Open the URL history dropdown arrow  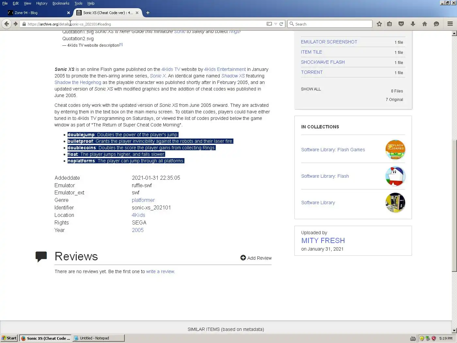[276, 24]
